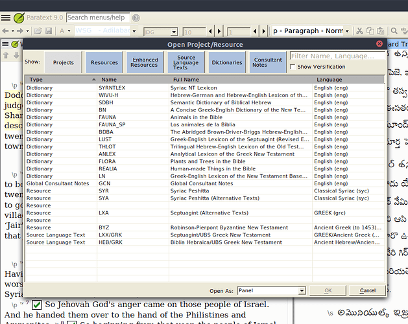Click the OK button
This screenshot has width=408, height=324.
328,290
